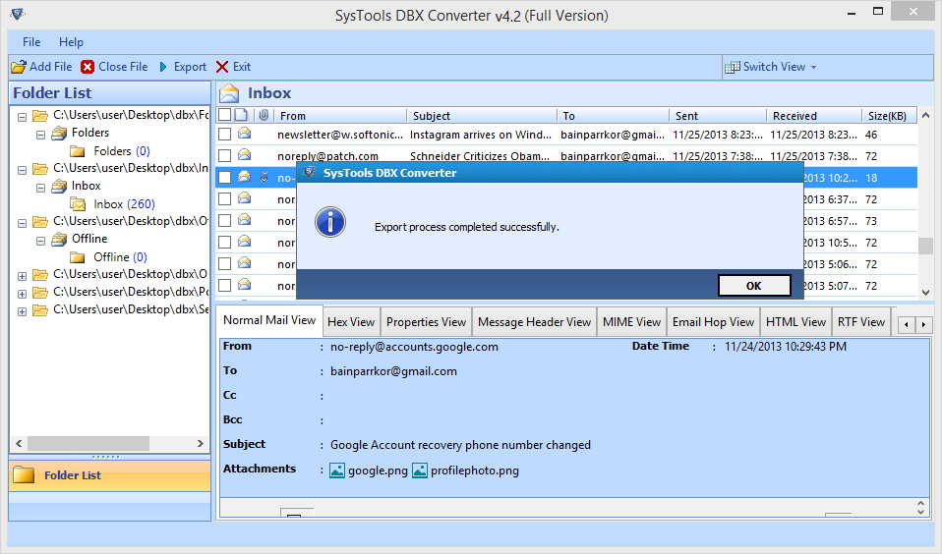Click the tab strip scroll-left arrow

(907, 325)
